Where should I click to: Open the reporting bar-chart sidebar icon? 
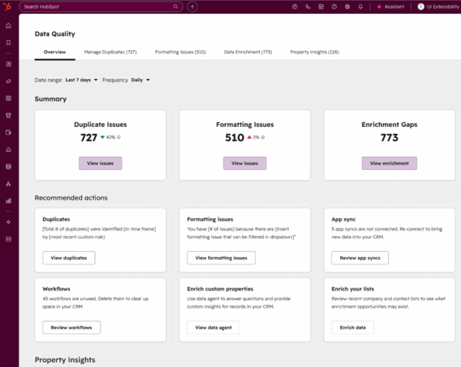9,201
